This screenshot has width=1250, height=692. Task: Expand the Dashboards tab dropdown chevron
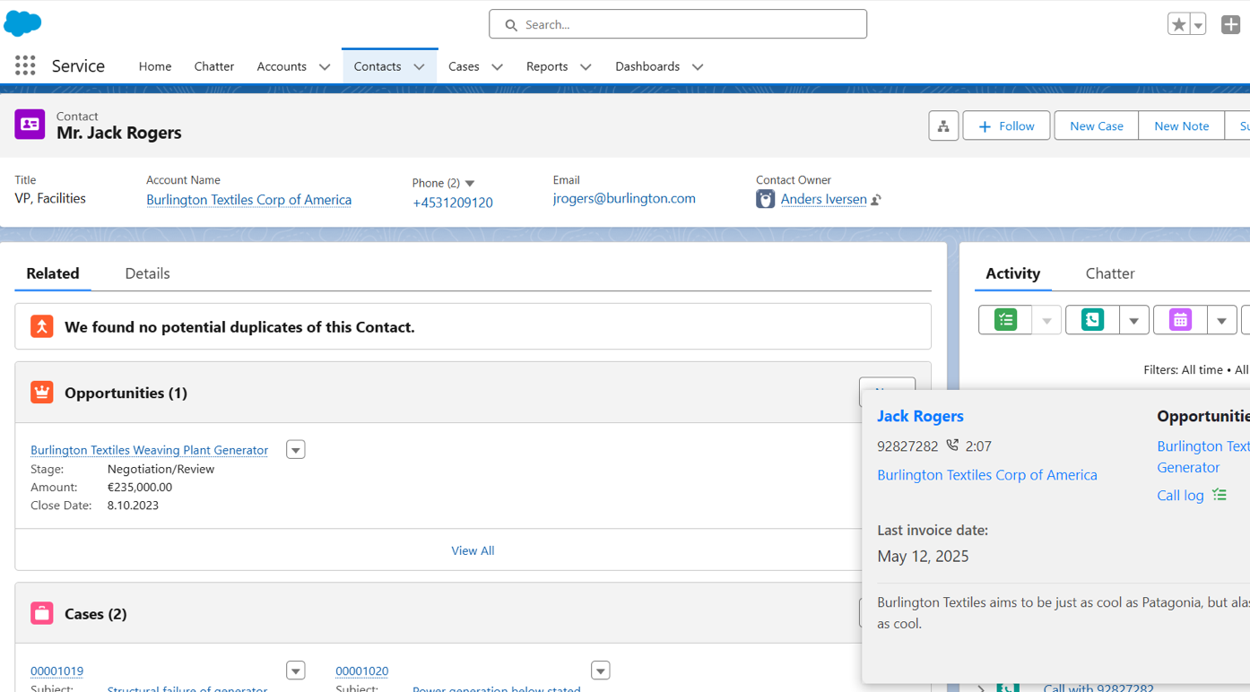click(698, 67)
